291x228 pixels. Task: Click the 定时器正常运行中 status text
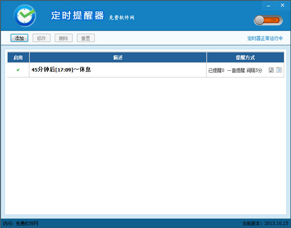(265, 38)
